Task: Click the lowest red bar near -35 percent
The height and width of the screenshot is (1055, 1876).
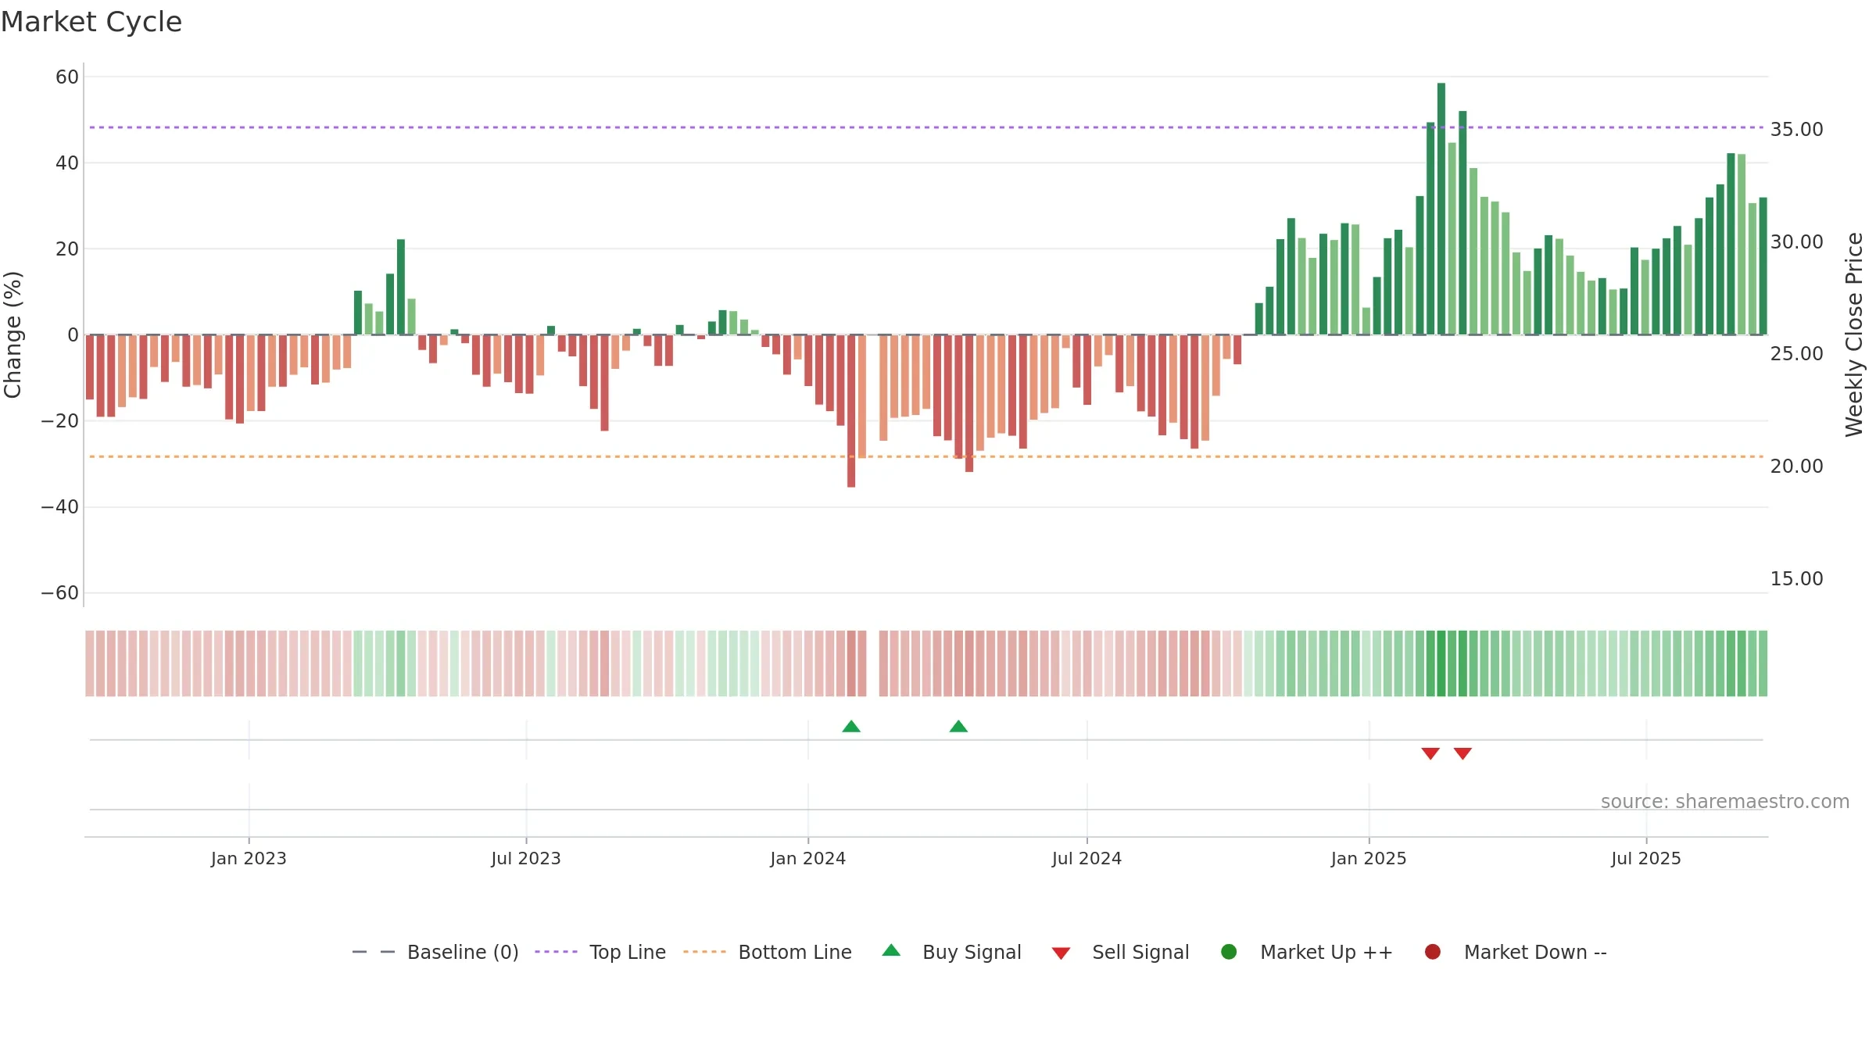Action: click(851, 411)
